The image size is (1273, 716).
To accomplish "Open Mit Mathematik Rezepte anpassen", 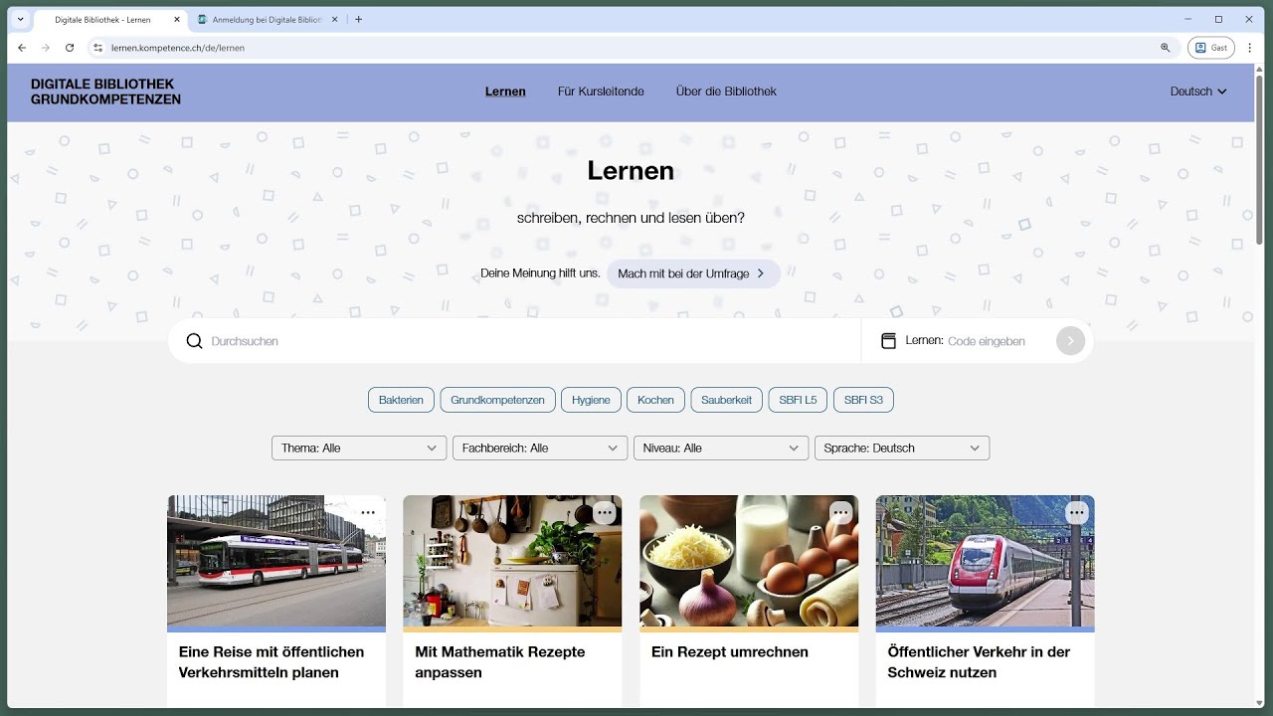I will [x=500, y=662].
